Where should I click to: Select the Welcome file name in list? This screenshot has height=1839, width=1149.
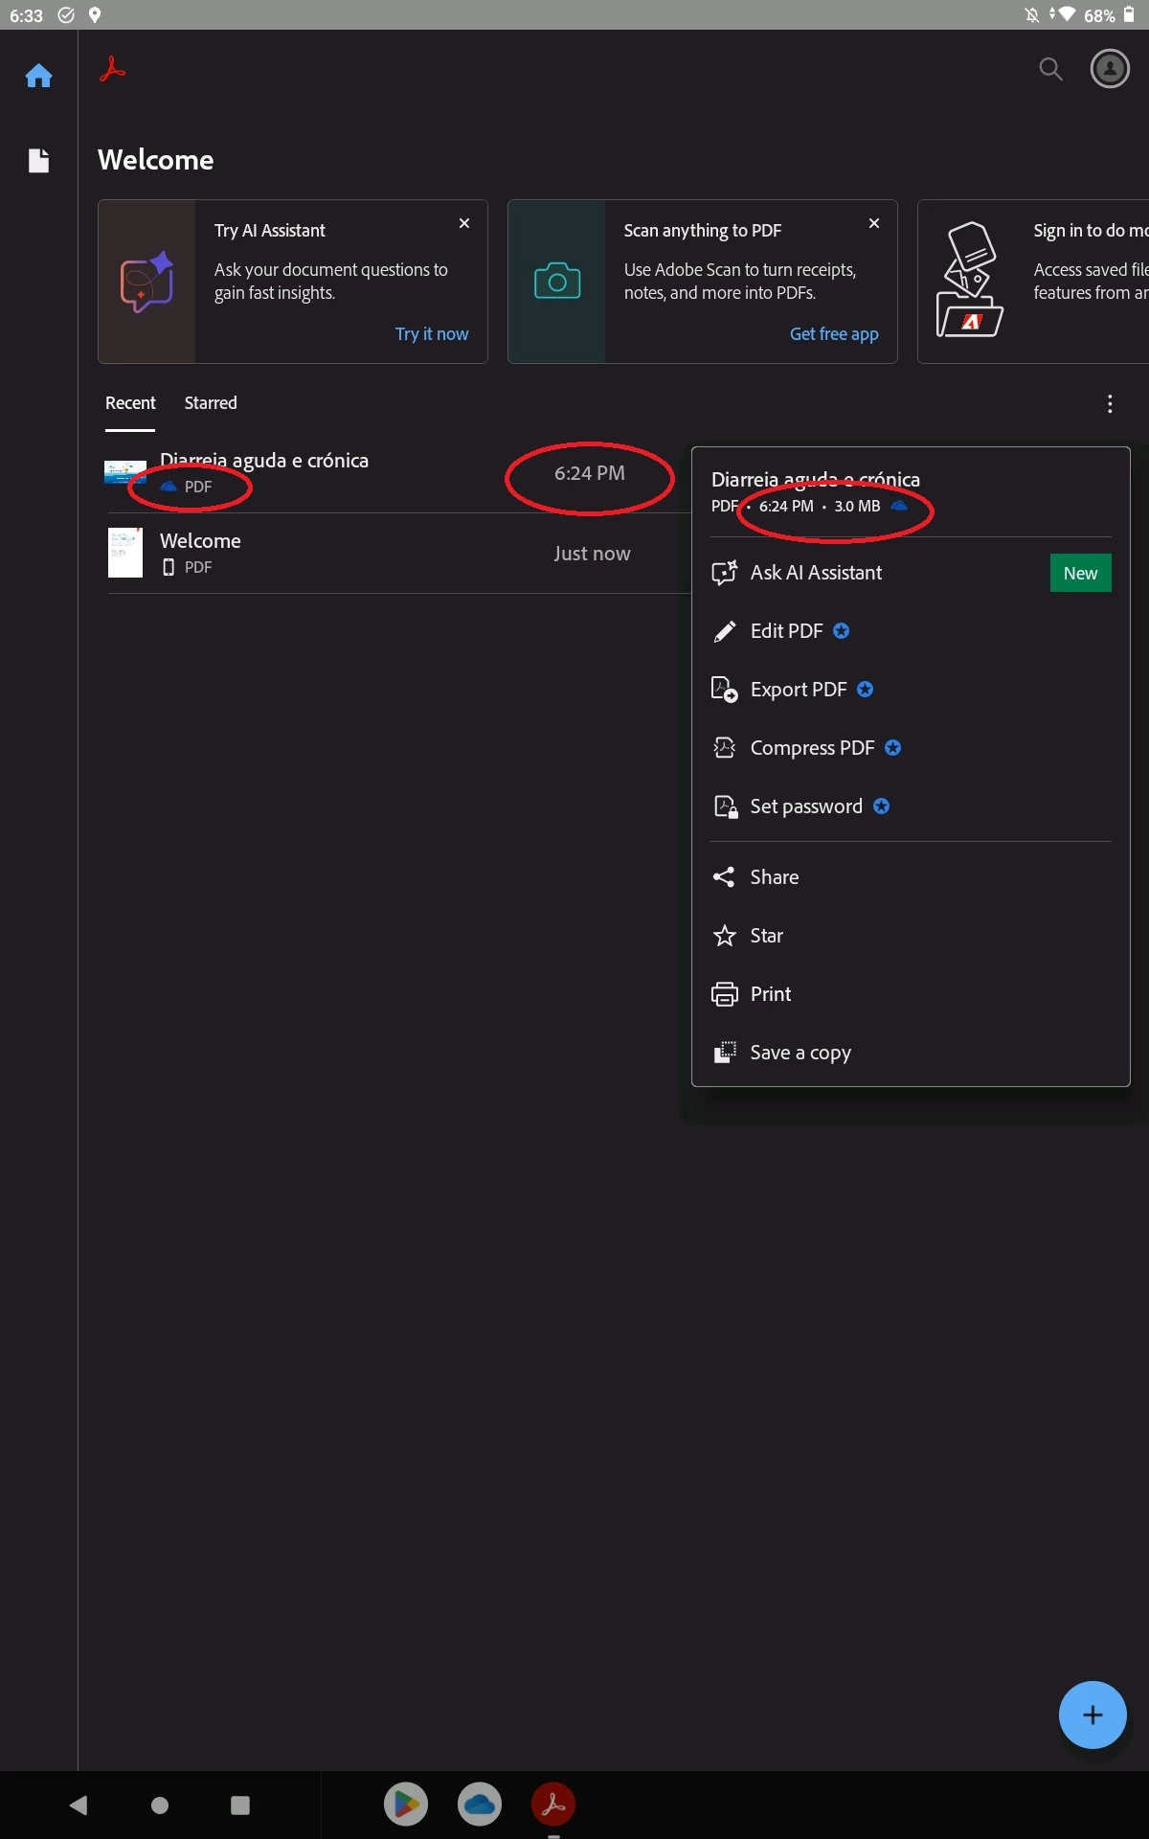(x=200, y=541)
